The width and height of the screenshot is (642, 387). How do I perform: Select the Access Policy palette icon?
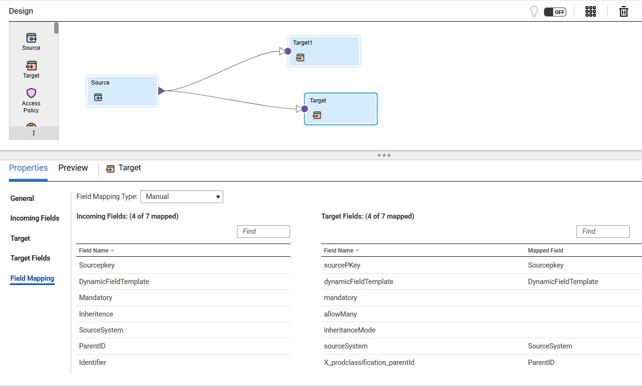pyautogui.click(x=31, y=93)
